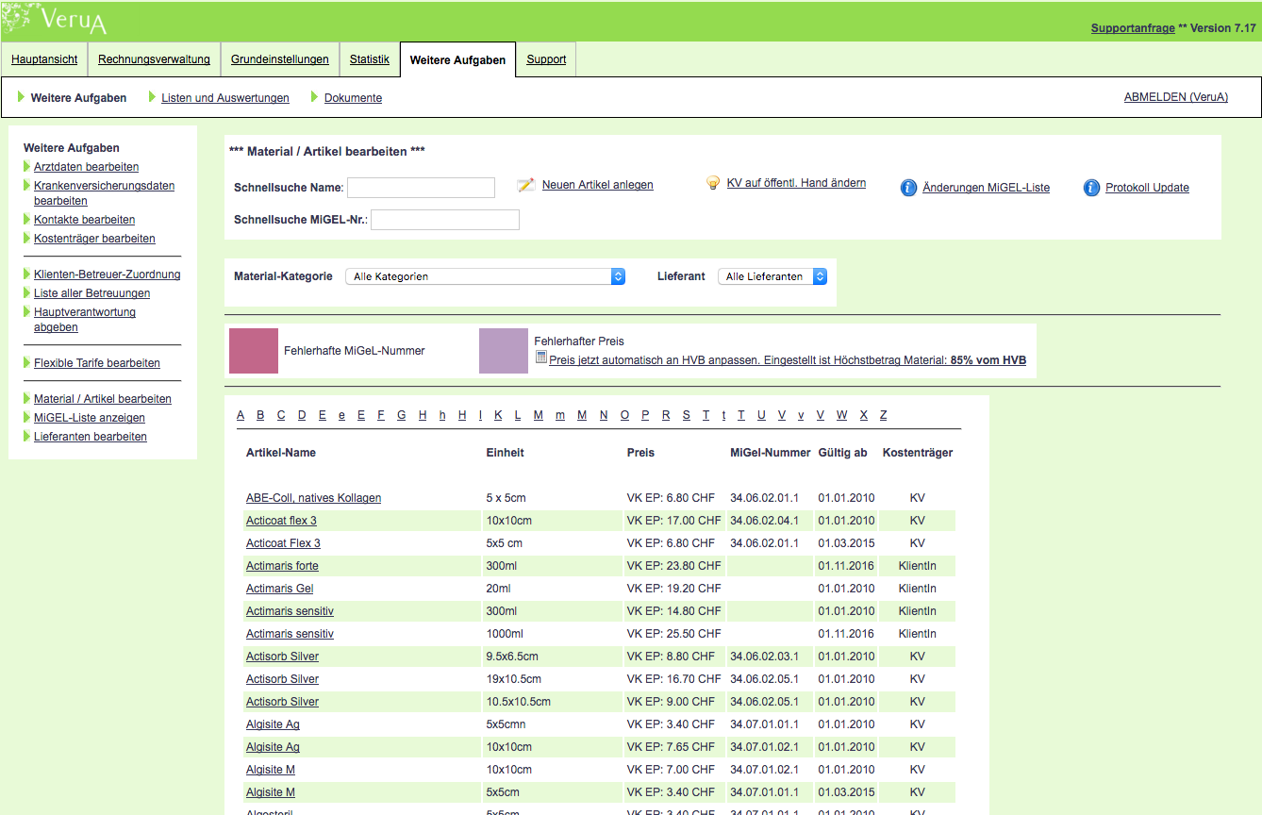Focus the Schnellsuche Name input field
Viewport: 1262px width, 815px height.
click(421, 188)
